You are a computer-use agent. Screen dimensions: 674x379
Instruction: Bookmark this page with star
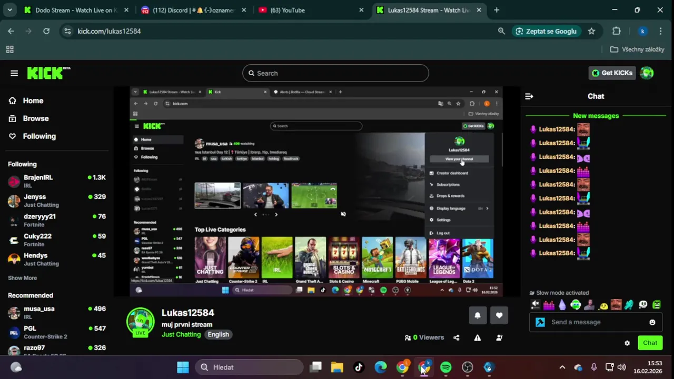[591, 31]
